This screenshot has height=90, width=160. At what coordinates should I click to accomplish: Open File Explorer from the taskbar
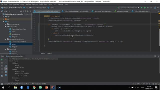15,87
